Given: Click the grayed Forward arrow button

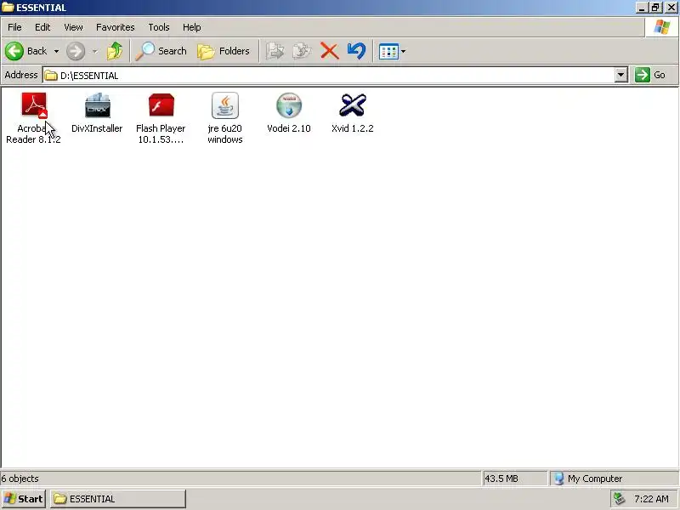Looking at the screenshot, I should 76,51.
